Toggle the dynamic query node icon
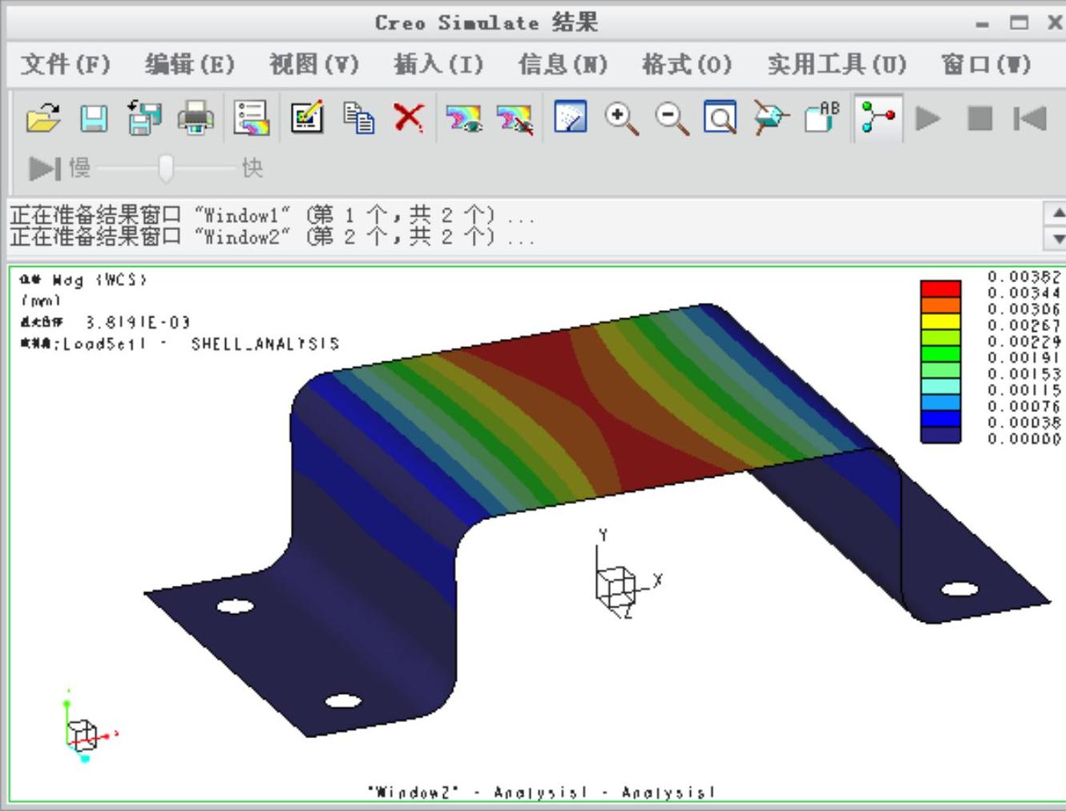 878,118
